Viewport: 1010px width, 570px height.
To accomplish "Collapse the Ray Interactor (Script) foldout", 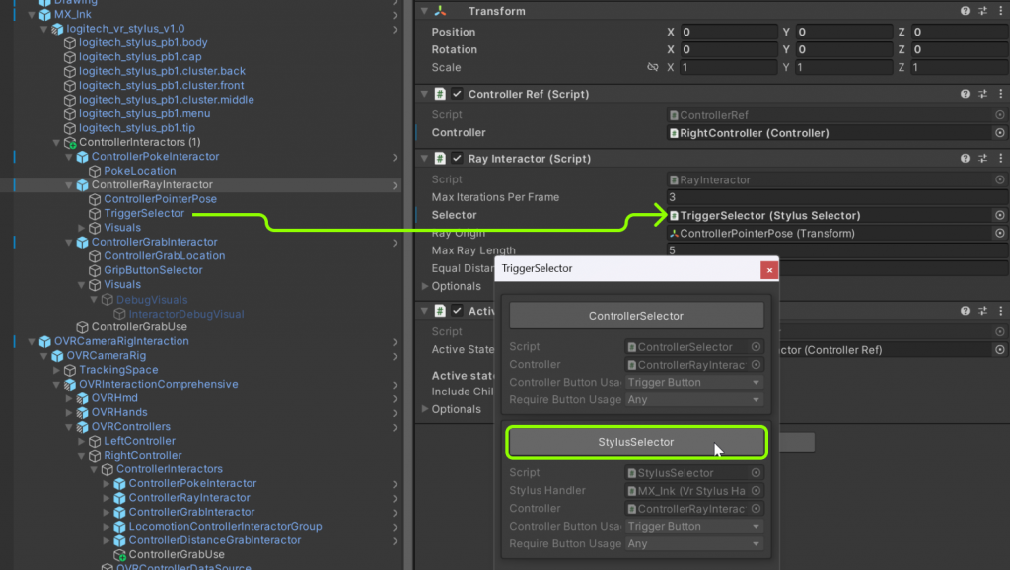I will click(424, 159).
